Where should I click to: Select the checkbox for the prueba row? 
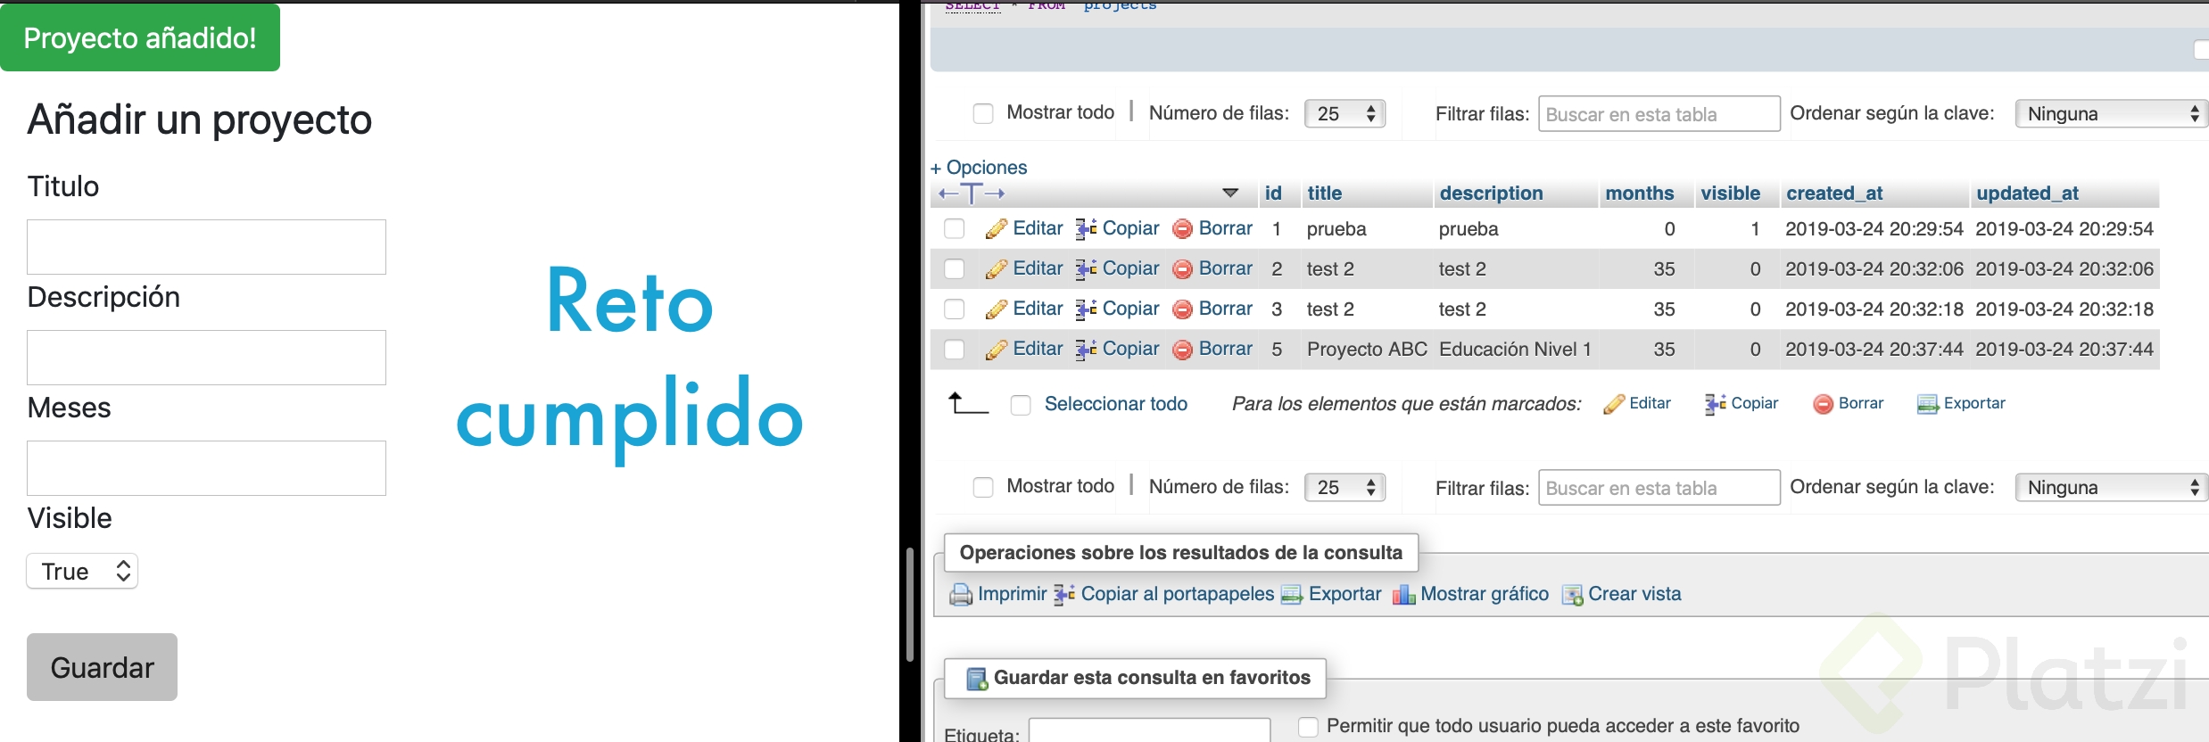(955, 229)
